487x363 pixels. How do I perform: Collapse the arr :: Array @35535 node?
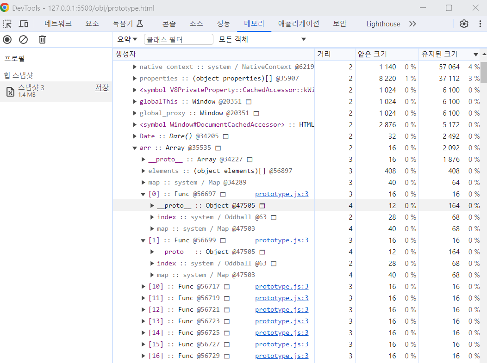135,148
